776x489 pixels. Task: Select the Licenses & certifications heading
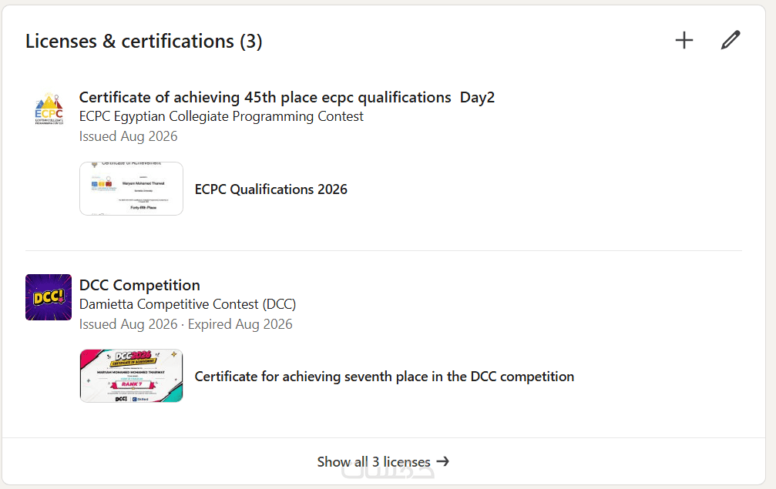pyautogui.click(x=143, y=41)
